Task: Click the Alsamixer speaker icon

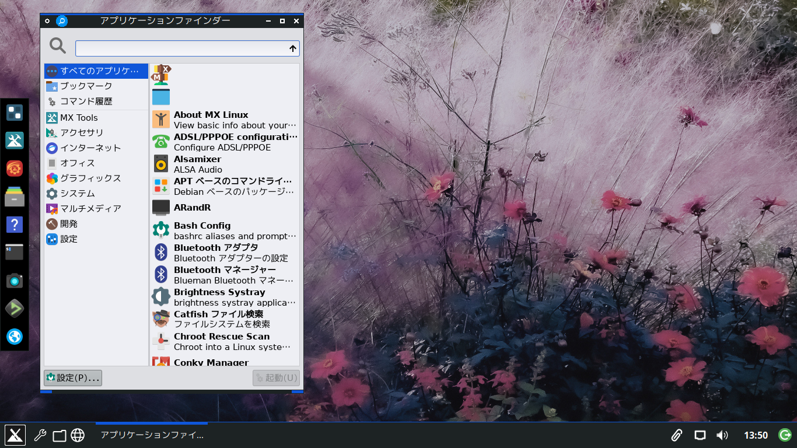Action: point(161,163)
